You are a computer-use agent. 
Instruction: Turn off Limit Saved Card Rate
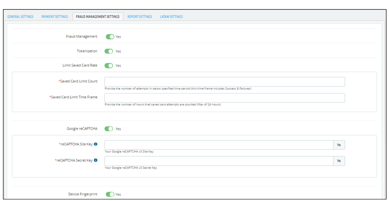108,65
